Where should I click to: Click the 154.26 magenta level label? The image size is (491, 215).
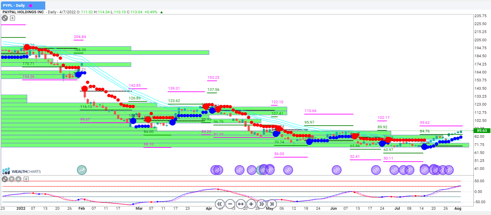(28, 77)
